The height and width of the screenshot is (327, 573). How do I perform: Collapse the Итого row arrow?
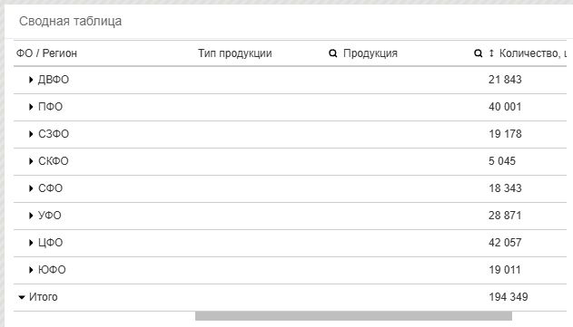click(22, 297)
